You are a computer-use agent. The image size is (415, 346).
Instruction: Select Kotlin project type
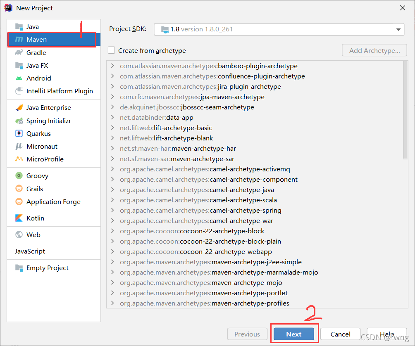point(54,218)
